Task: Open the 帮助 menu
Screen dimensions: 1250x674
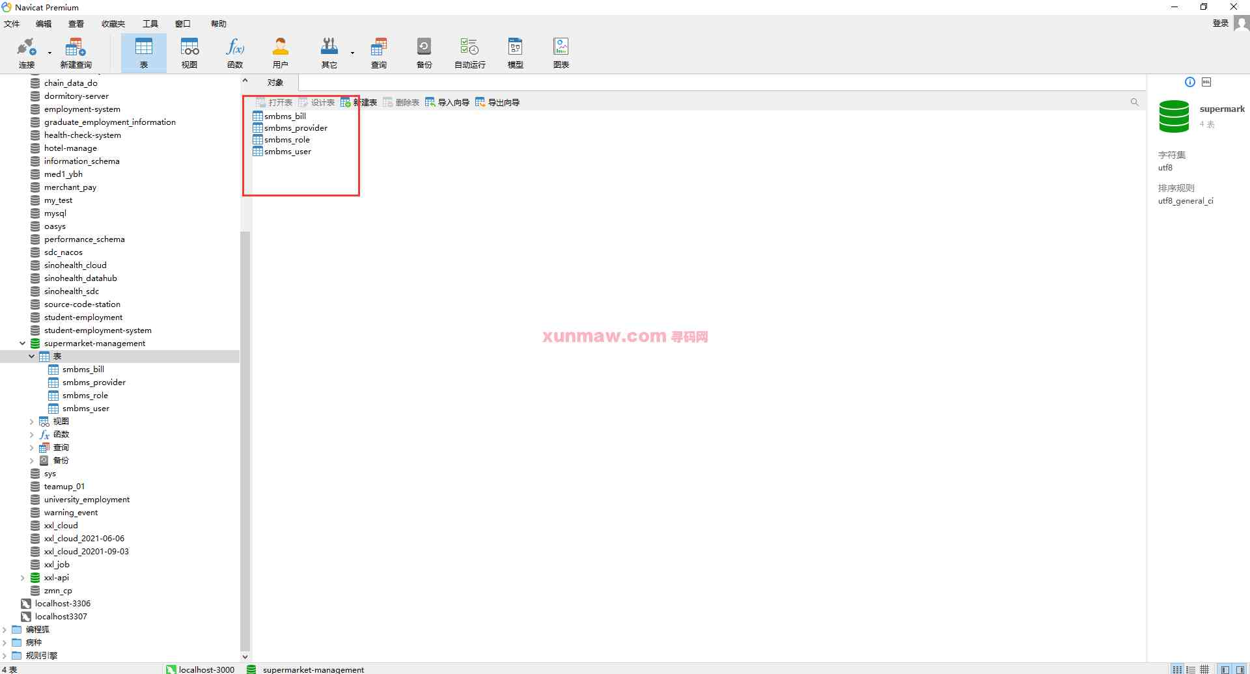Action: coord(219,23)
